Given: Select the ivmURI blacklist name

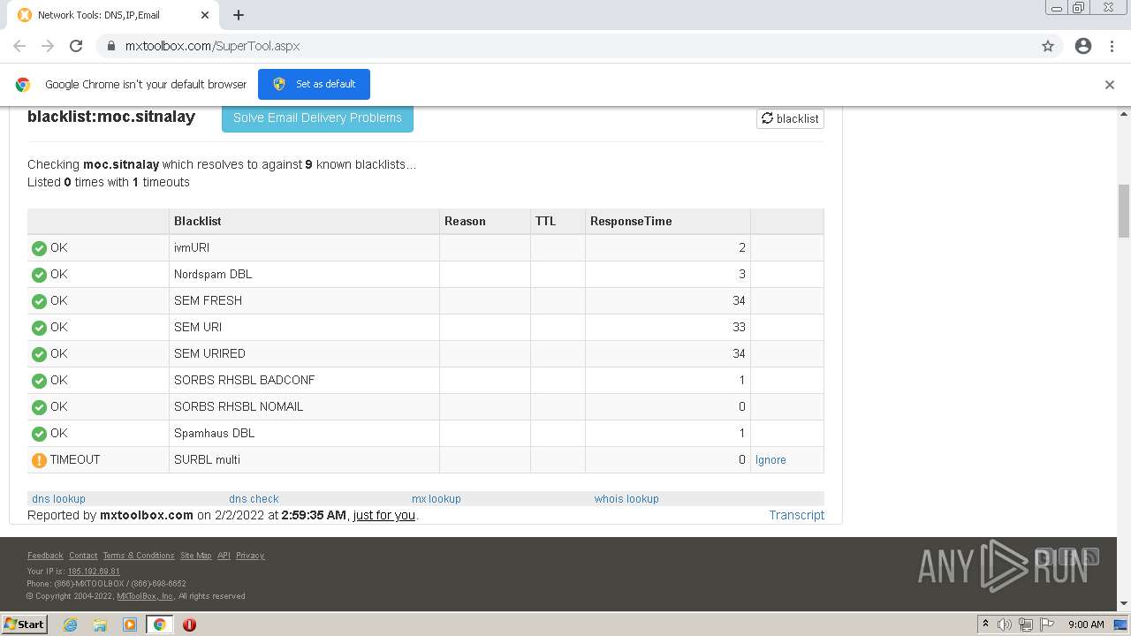Looking at the screenshot, I should 192,247.
